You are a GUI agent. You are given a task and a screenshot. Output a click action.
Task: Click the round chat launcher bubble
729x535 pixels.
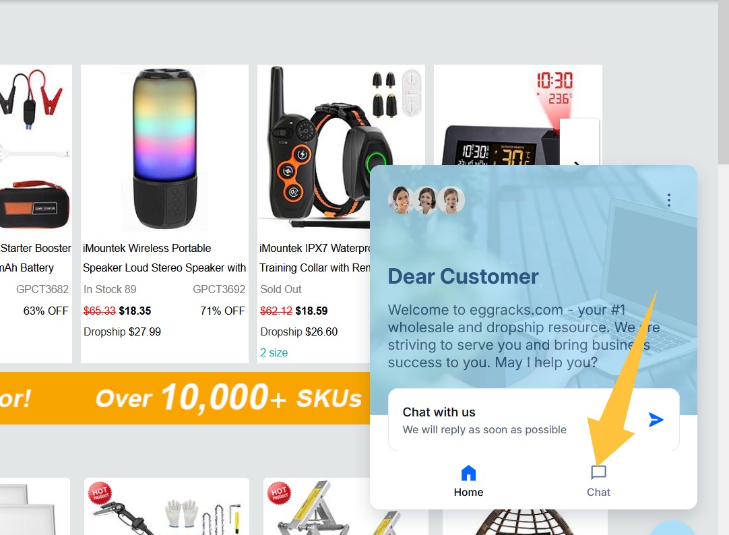click(672, 528)
